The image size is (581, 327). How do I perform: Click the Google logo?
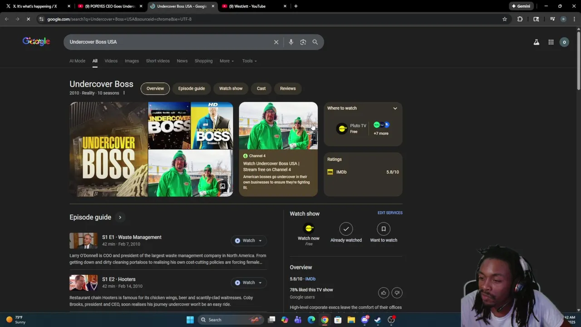pyautogui.click(x=36, y=41)
